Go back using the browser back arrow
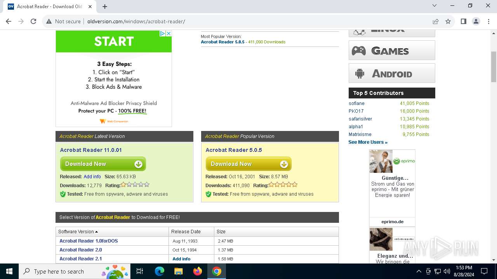Viewport: 497px width, 279px height. [x=9, y=21]
